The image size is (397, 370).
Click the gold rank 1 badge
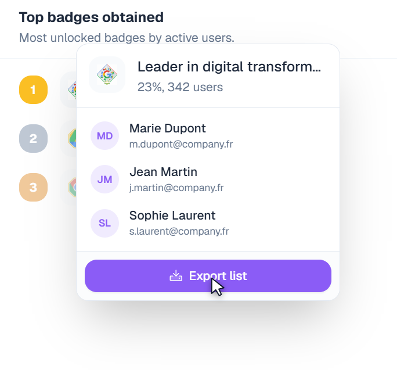coord(33,90)
